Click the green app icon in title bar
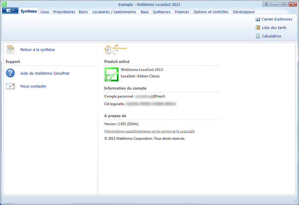This screenshot has width=299, height=205. point(4,4)
